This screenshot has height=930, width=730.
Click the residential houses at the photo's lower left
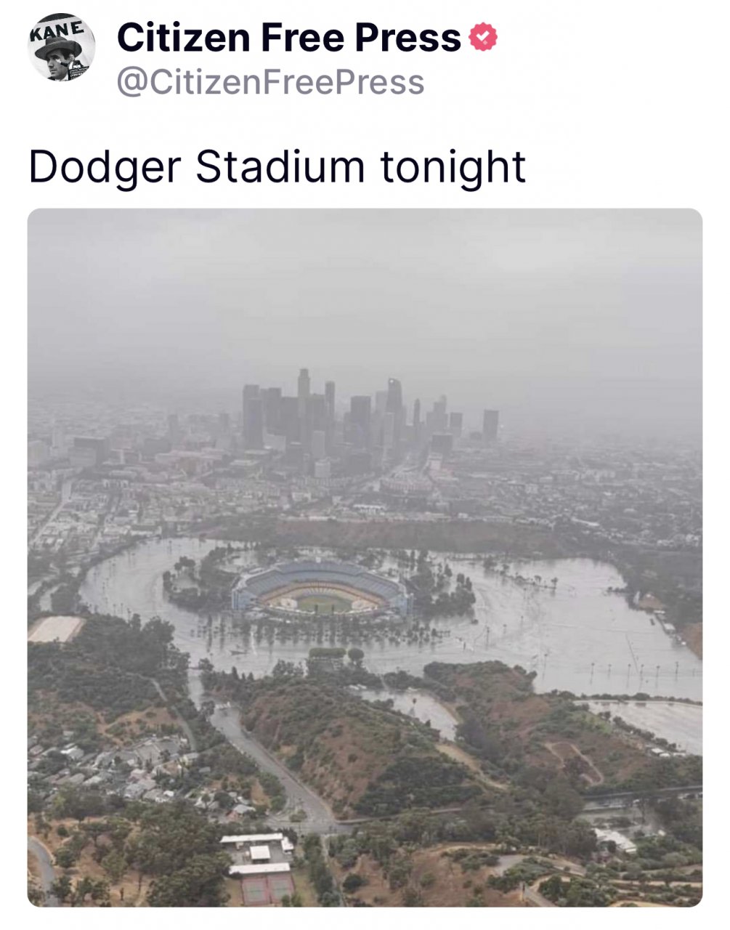click(123, 770)
